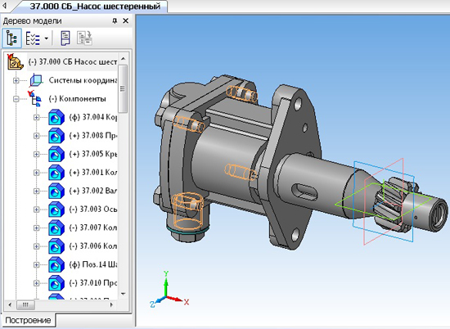Expand the (+) 37.005 component node
This screenshot has height=329, width=450.
[x=37, y=154]
